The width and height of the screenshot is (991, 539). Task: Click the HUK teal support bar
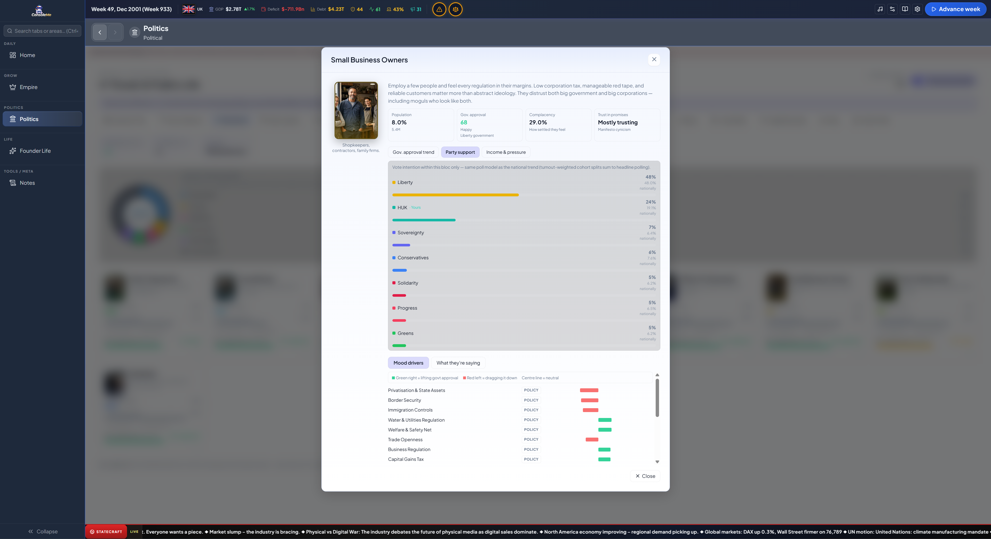[x=424, y=220]
